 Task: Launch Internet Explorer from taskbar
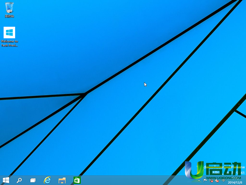tap(47, 180)
